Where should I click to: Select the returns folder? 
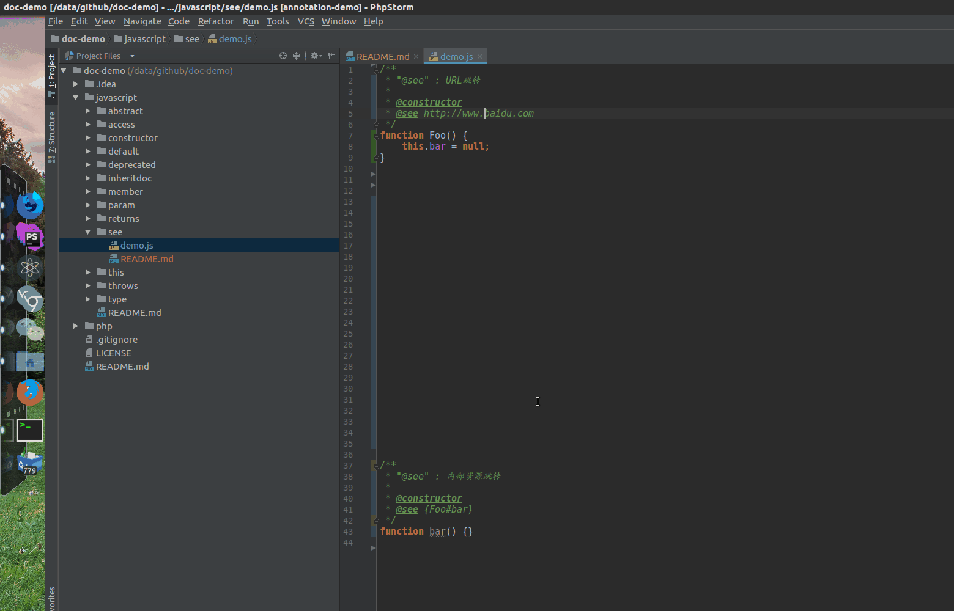pyautogui.click(x=199, y=219)
